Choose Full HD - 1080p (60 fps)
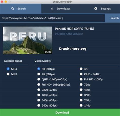 click(39, 84)
